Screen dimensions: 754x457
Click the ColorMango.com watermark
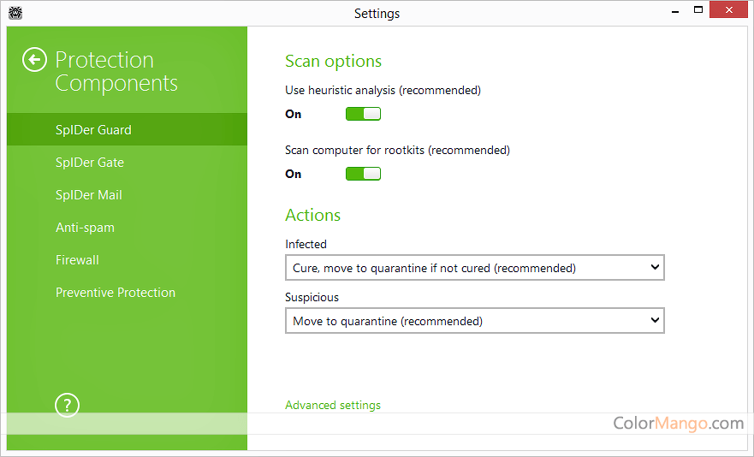tap(678, 423)
